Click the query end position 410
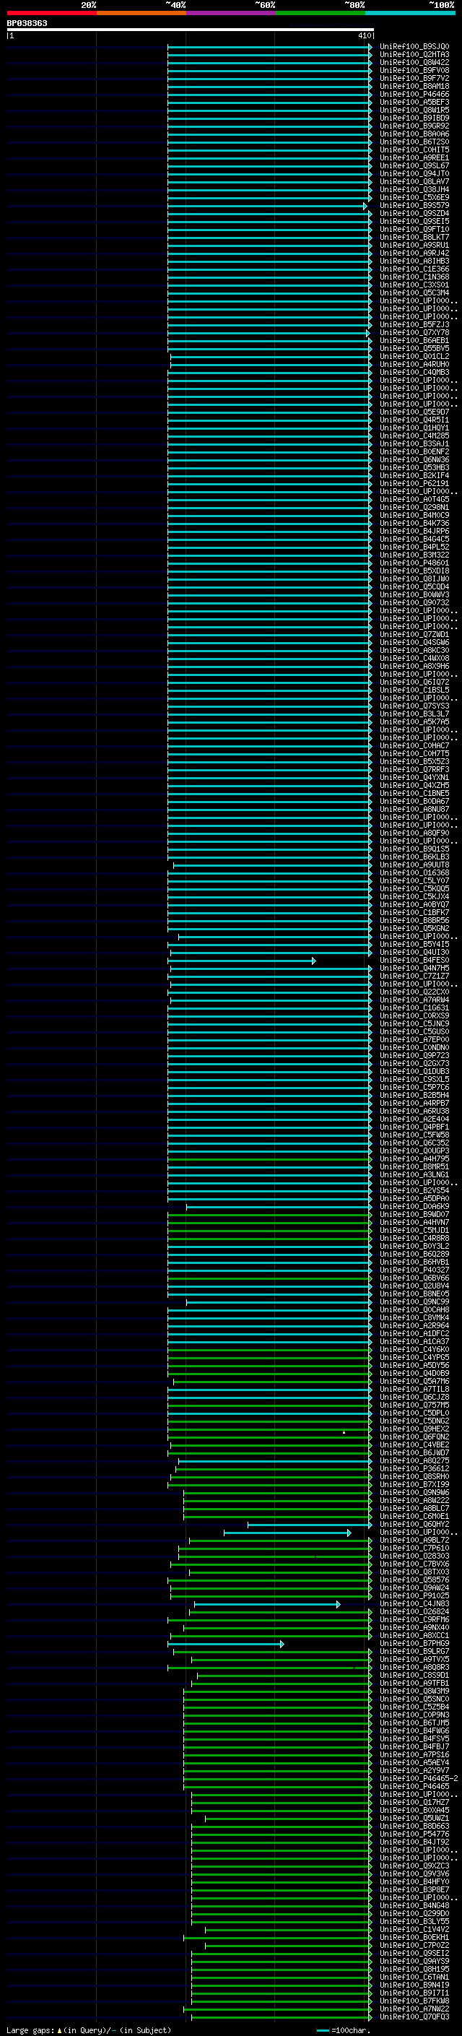The image size is (462, 2036). click(364, 35)
